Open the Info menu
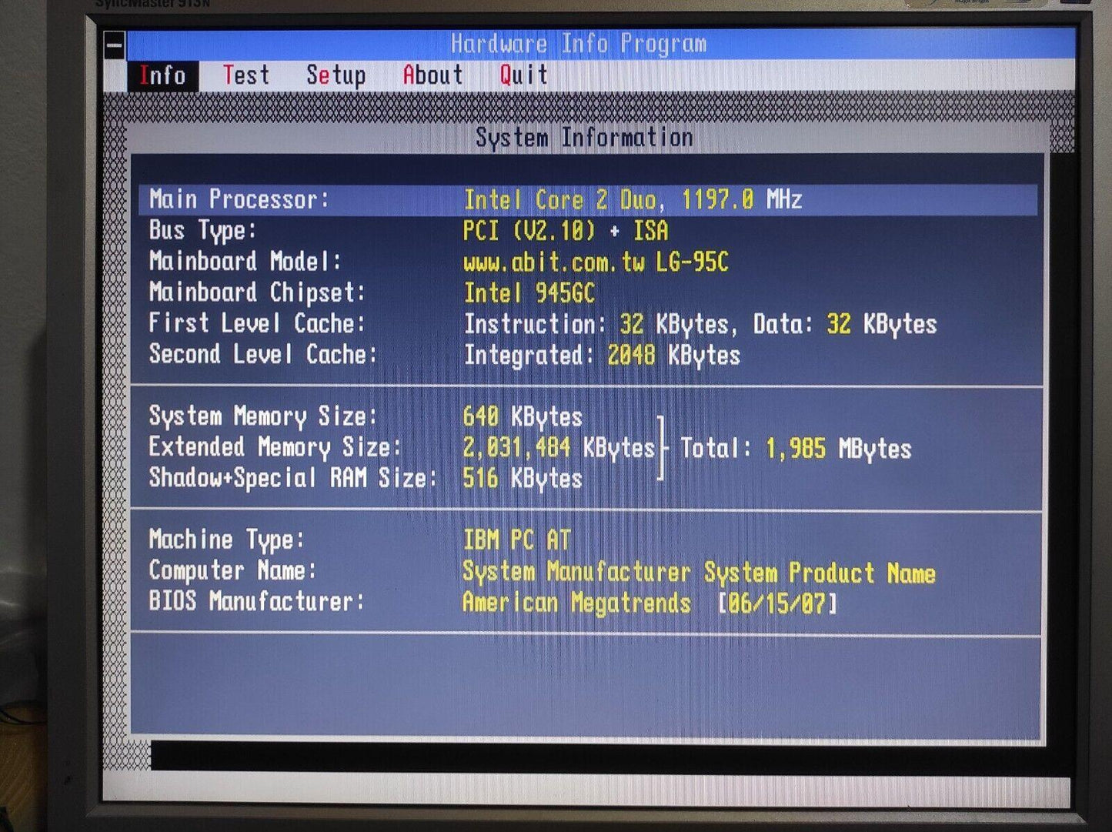 (162, 76)
